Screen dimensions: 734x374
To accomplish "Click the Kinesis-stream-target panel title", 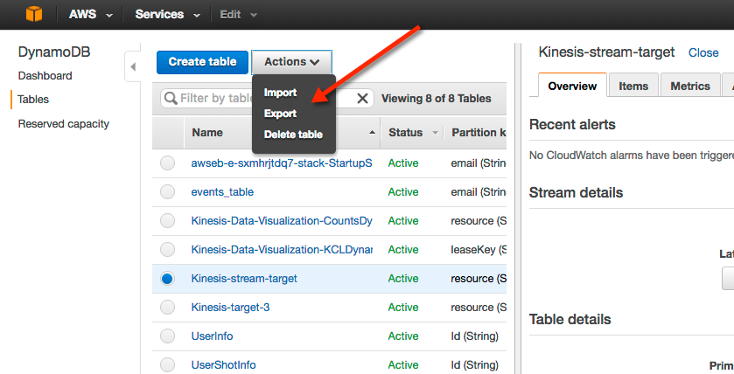I will tap(606, 52).
